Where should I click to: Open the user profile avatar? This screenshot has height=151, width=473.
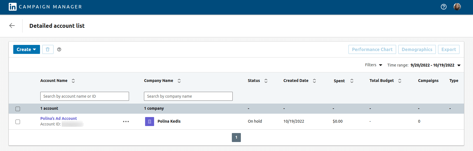pyautogui.click(x=457, y=7)
